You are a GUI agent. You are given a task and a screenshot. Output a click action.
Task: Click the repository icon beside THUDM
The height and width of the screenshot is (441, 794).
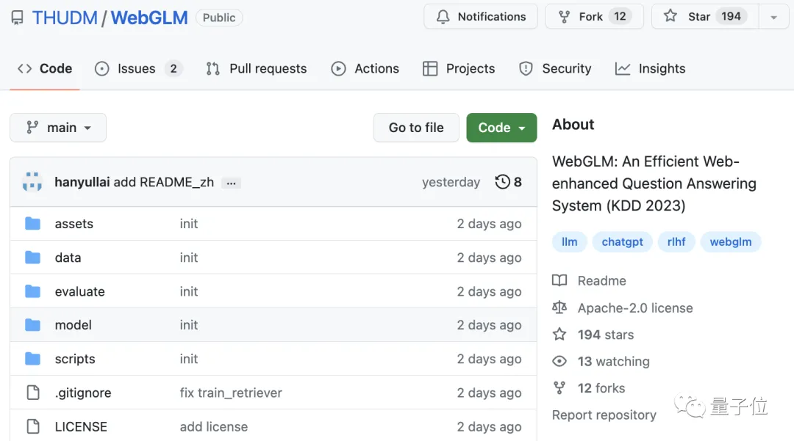pos(17,18)
